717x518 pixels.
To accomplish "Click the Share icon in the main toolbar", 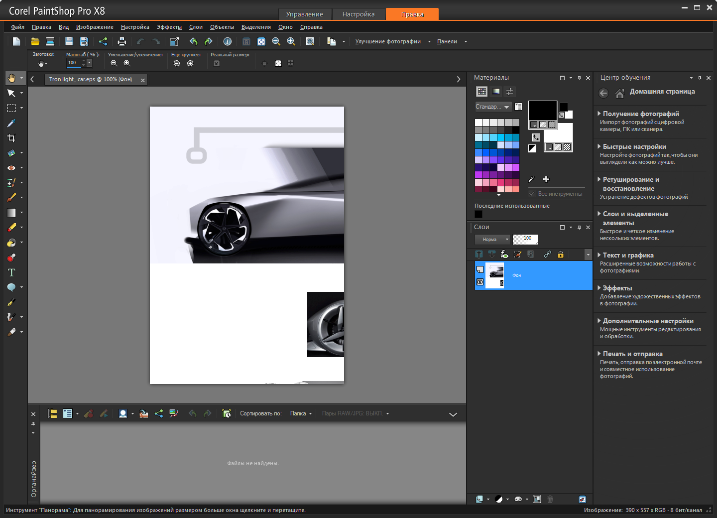I will click(103, 41).
